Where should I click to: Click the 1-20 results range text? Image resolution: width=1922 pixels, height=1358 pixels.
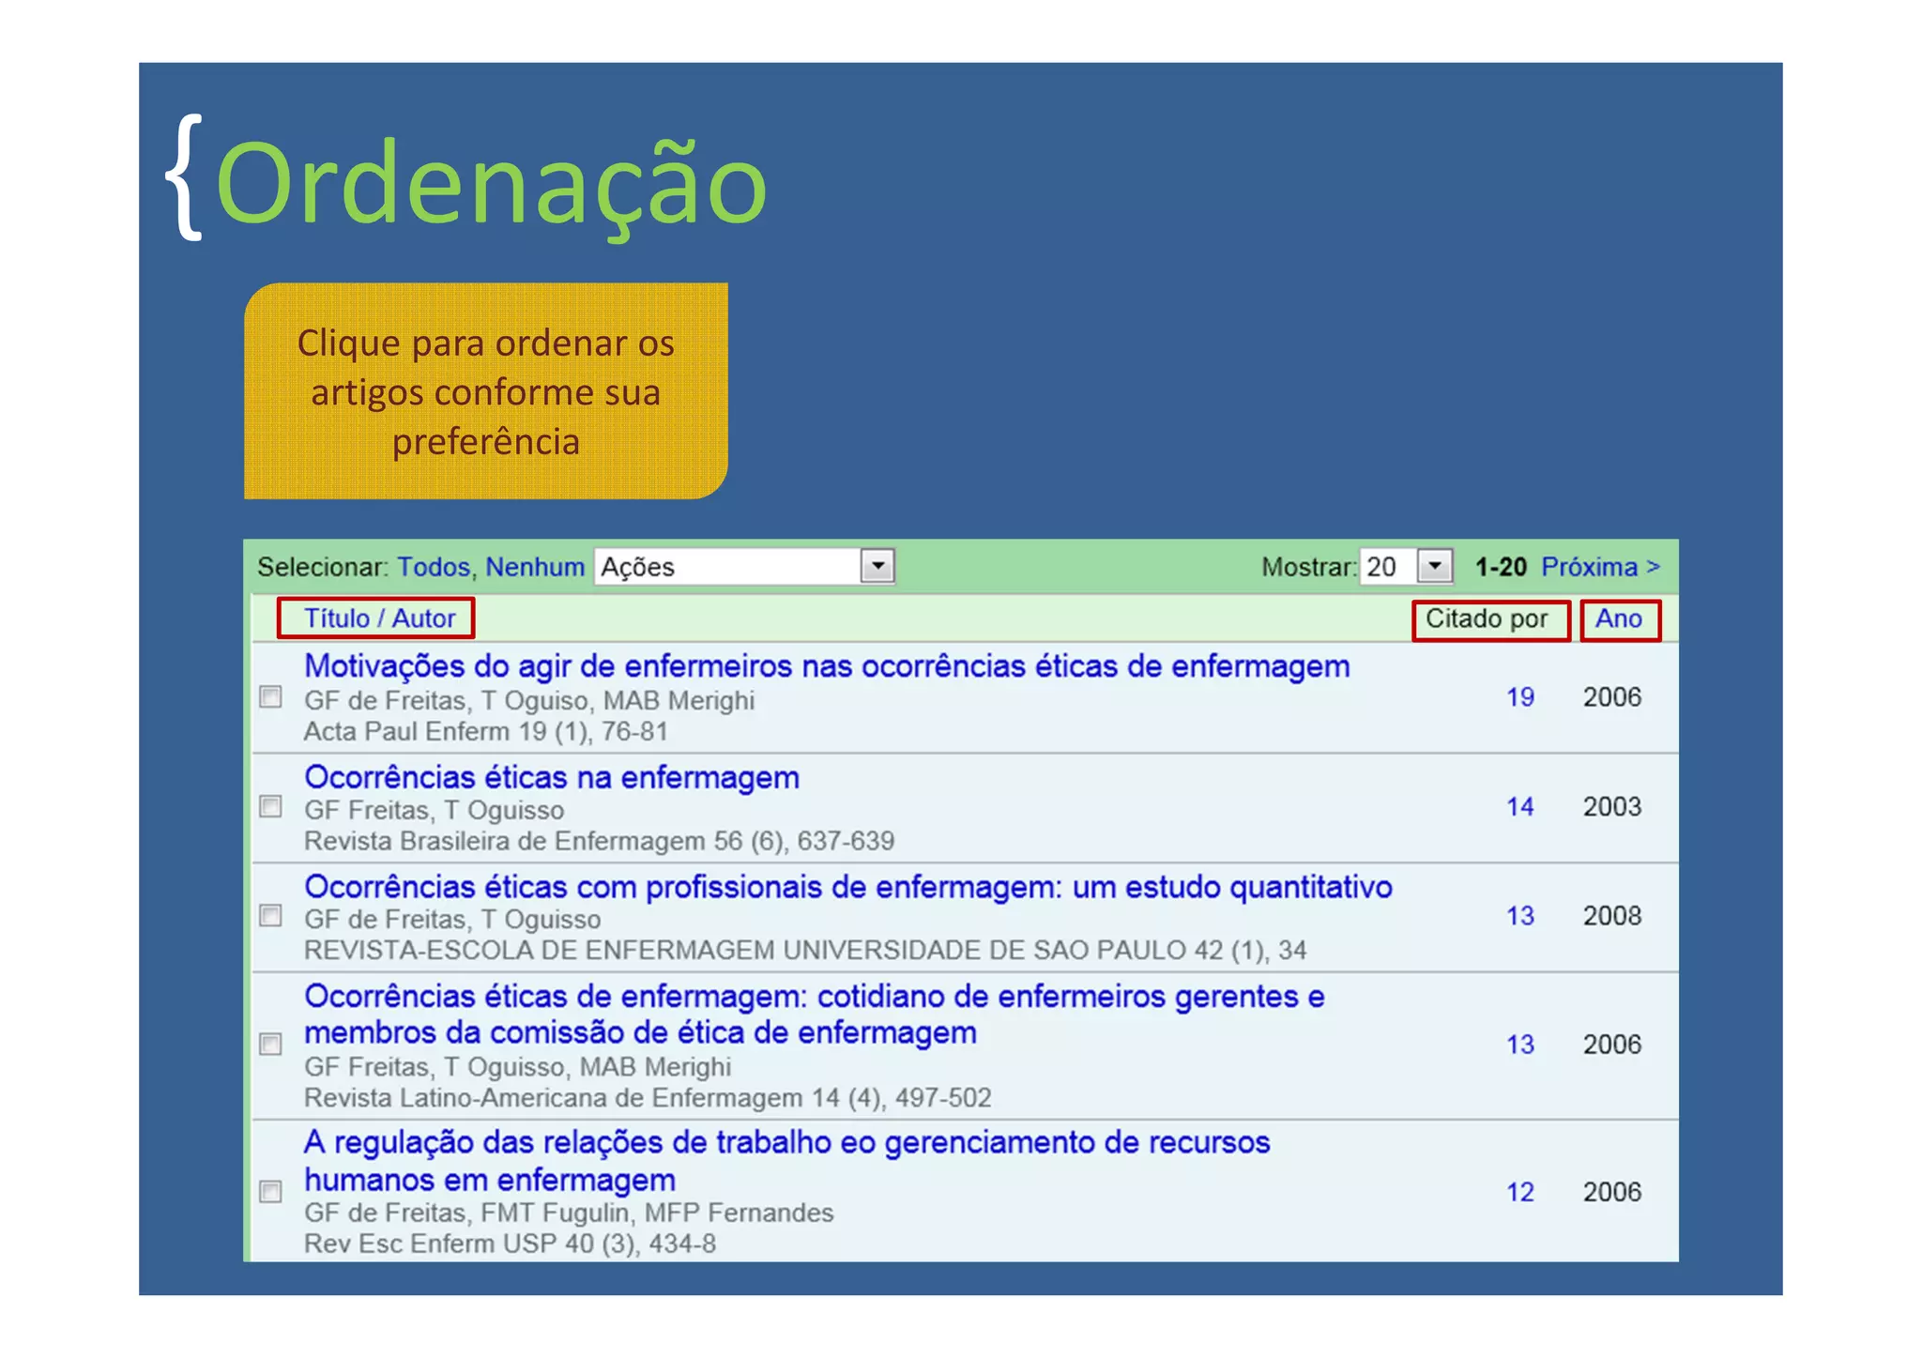click(1501, 567)
